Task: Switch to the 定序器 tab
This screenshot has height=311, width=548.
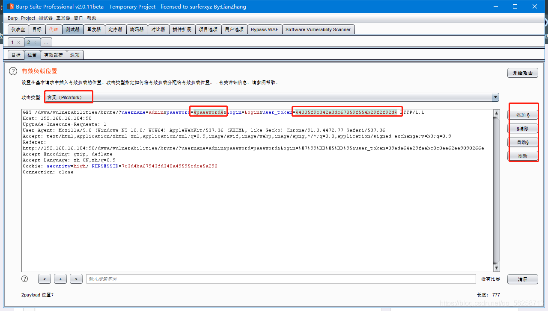Action: (x=116, y=29)
